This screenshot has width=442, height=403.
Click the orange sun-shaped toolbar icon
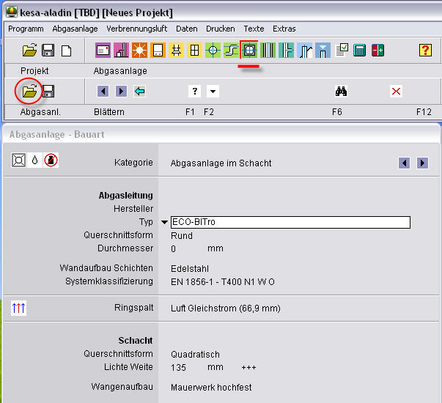(139, 51)
